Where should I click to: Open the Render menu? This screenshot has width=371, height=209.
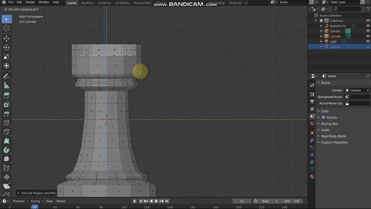click(30, 2)
